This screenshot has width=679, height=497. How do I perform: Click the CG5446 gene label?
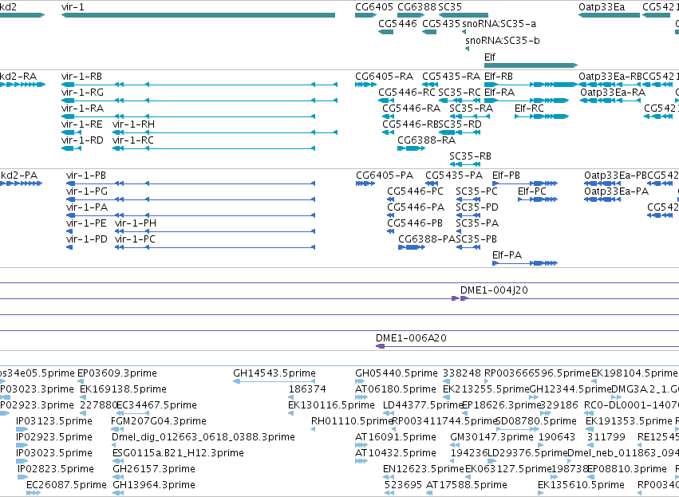coord(397,23)
